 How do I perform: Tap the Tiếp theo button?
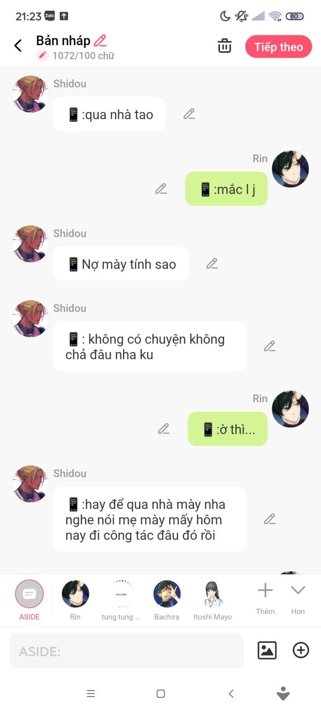[x=278, y=47]
